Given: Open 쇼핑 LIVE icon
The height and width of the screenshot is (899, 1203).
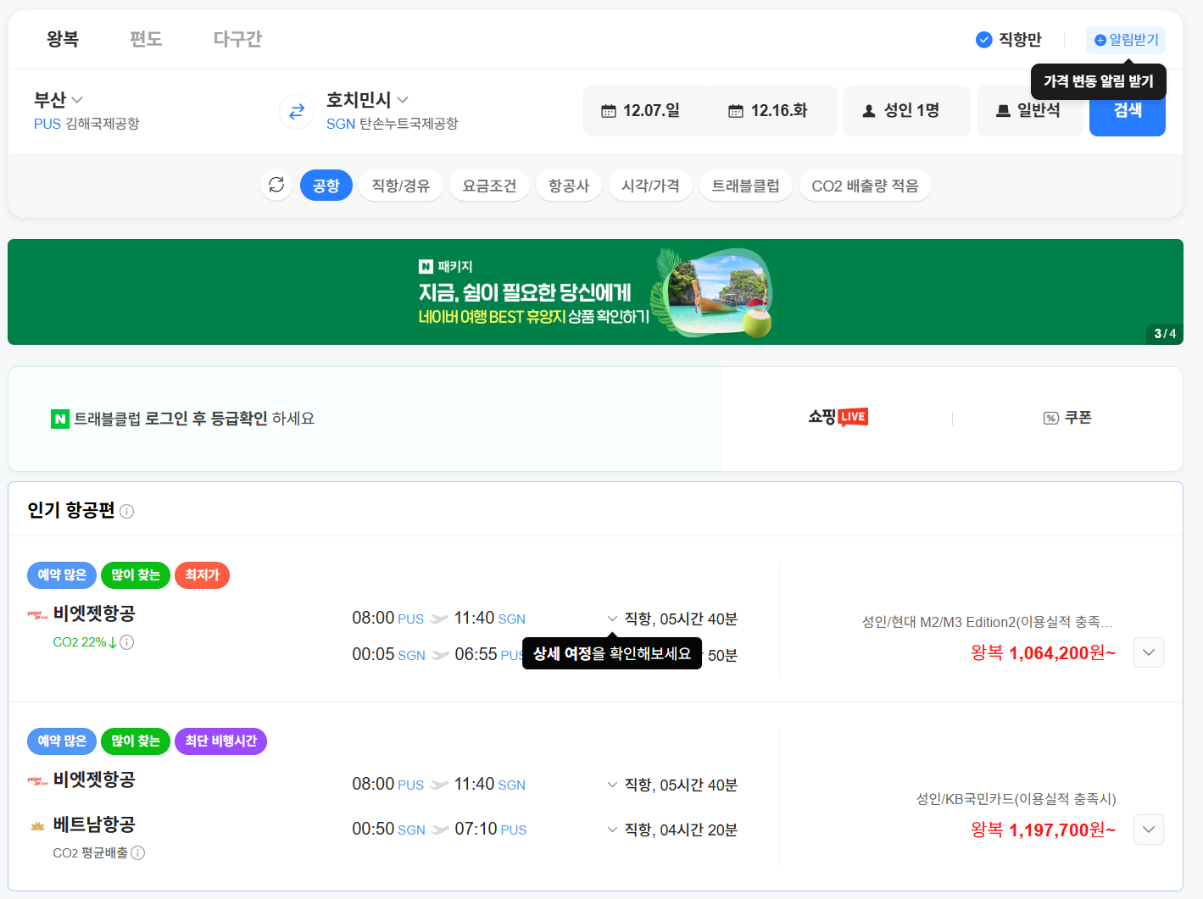Looking at the screenshot, I should [838, 417].
